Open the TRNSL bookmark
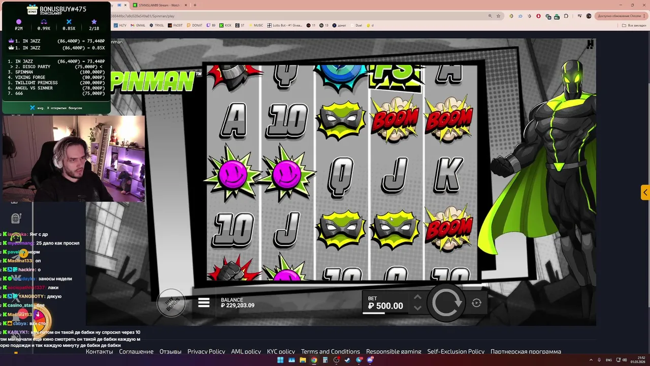Image resolution: width=650 pixels, height=366 pixels. 156,25
